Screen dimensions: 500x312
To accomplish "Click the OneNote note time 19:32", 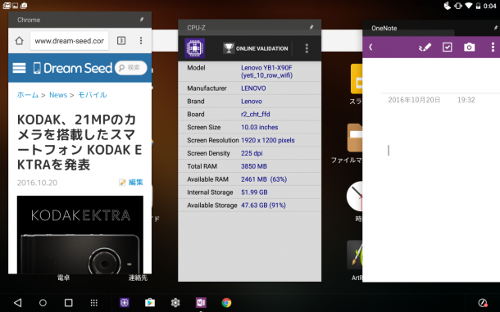I will tap(466, 100).
